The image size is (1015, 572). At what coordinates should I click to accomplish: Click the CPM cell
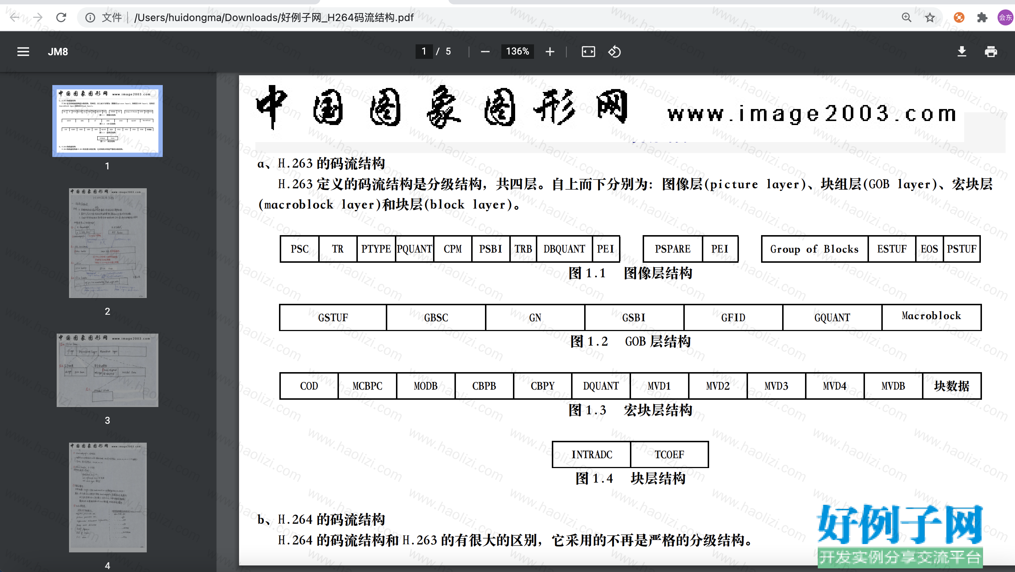pos(453,249)
